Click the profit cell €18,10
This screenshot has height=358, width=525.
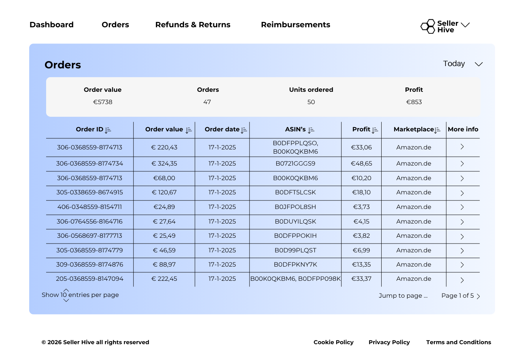(x=361, y=192)
